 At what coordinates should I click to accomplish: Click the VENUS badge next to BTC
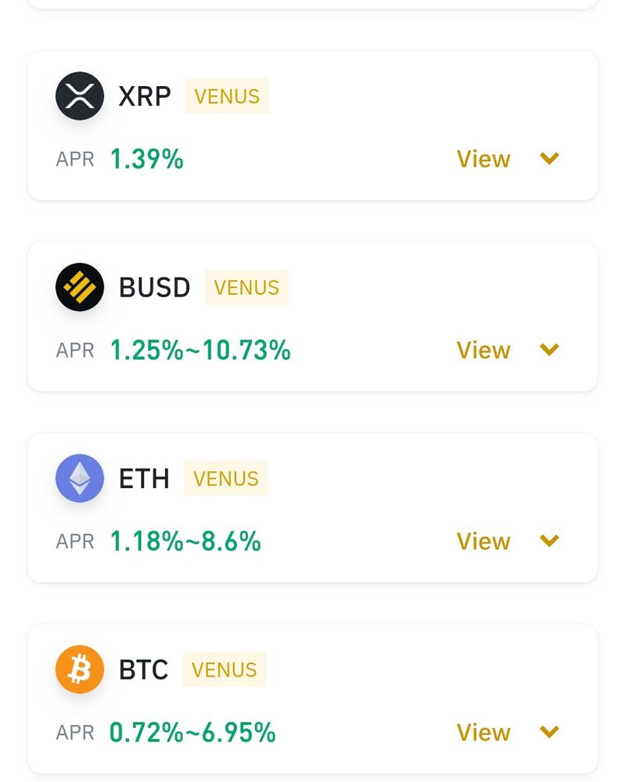pos(225,669)
